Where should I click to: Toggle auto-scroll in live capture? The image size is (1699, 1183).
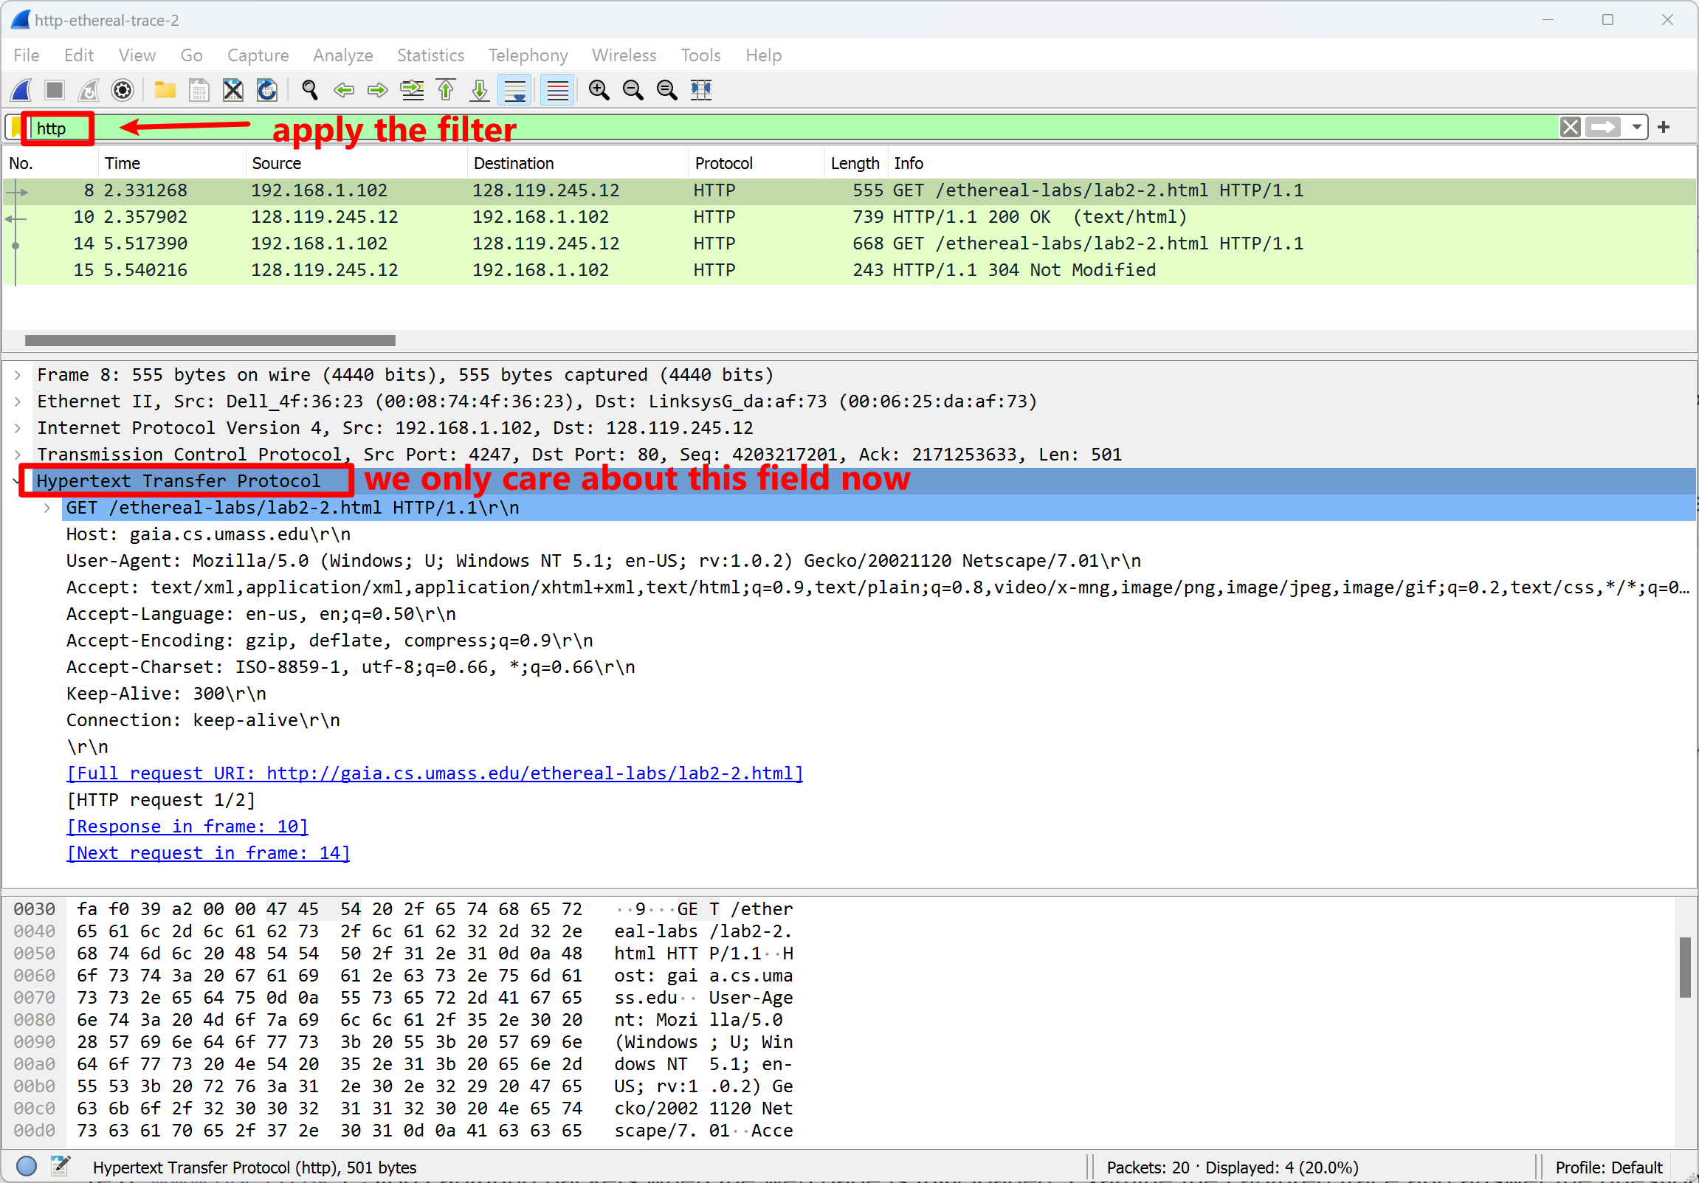[x=514, y=89]
